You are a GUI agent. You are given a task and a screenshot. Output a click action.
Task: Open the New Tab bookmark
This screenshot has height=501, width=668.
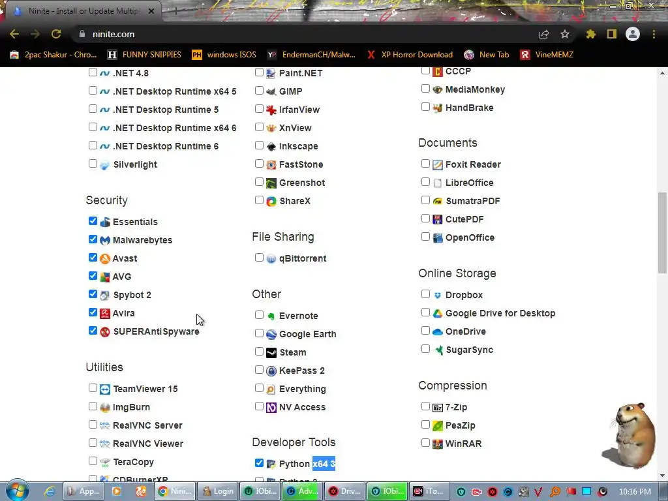pos(487,55)
